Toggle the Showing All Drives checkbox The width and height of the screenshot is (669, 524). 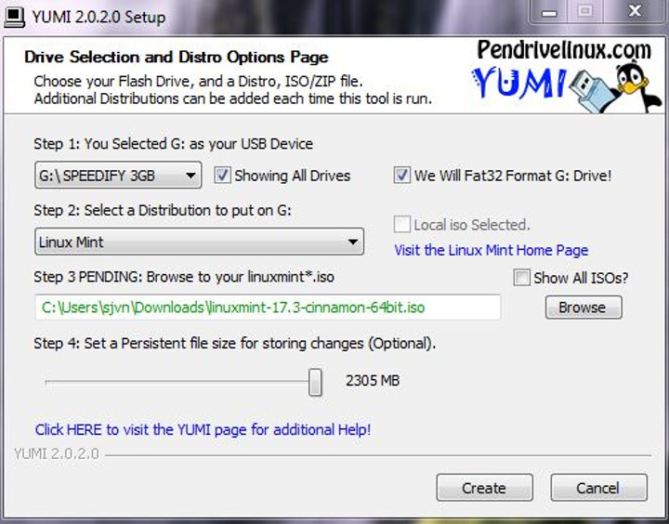tap(223, 176)
